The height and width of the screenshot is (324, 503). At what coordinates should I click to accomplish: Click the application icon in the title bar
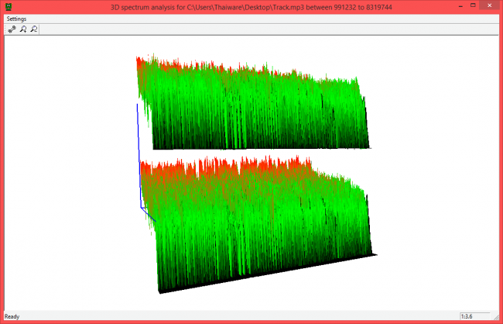pos(9,7)
